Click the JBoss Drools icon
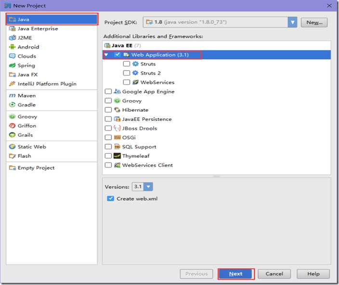The width and height of the screenshot is (339, 285). pyautogui.click(x=117, y=128)
